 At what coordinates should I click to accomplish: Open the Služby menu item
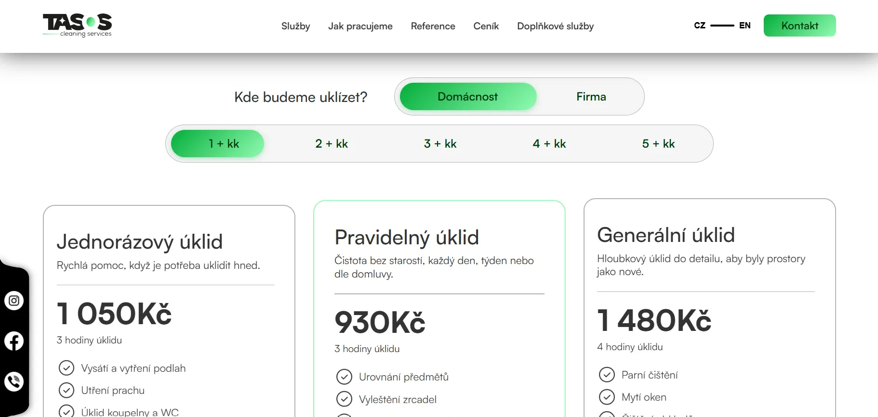coord(295,26)
